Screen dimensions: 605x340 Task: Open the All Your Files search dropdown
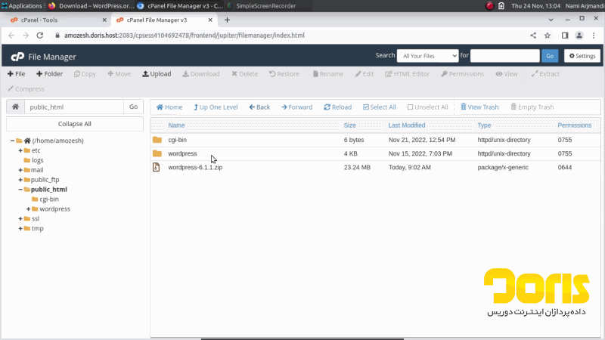[428, 56]
